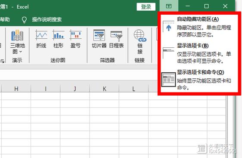Insert a Timeline (日程表) filter

coord(117,39)
